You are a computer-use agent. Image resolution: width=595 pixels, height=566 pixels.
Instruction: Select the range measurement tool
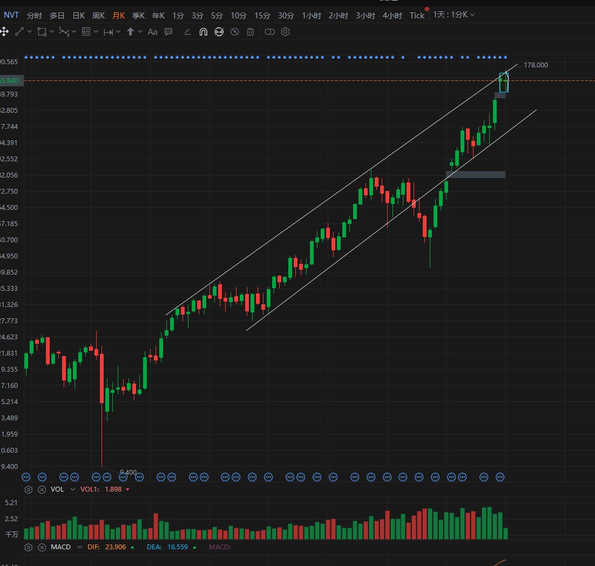click(x=108, y=32)
